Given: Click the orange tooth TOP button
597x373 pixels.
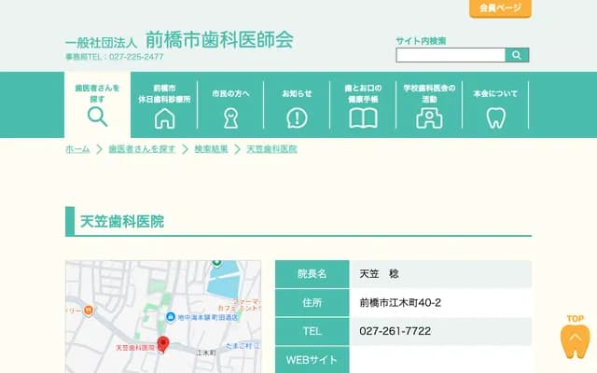Looking at the screenshot, I should point(575,338).
